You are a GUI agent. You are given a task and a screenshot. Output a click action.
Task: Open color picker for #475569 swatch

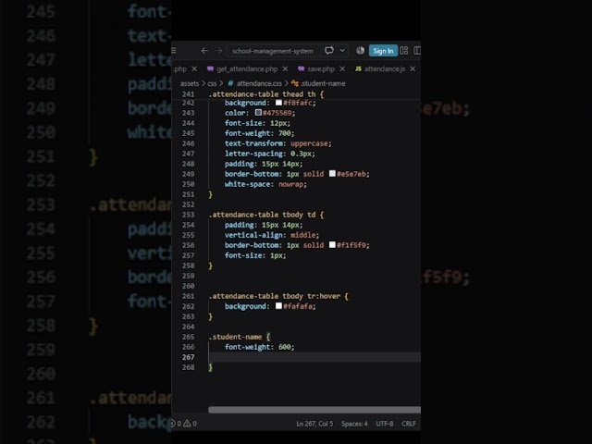point(258,113)
